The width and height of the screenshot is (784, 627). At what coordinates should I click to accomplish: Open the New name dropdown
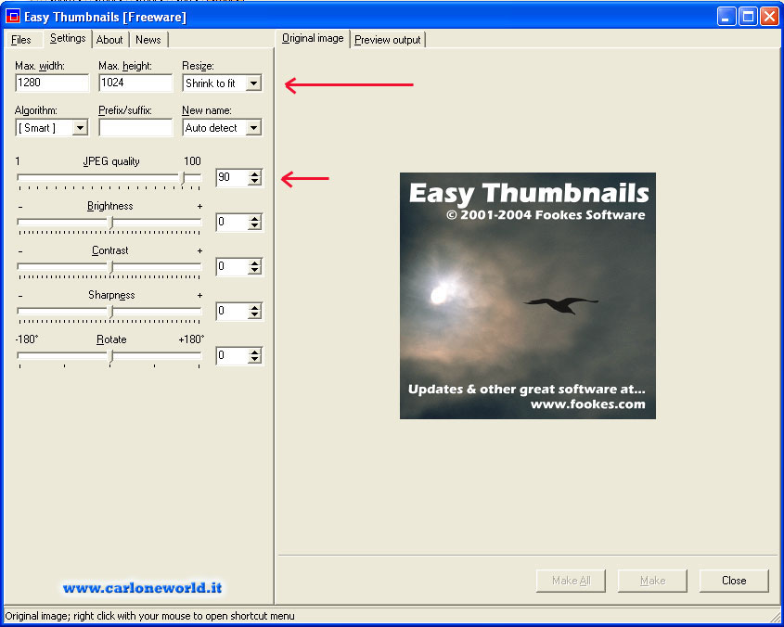click(253, 128)
